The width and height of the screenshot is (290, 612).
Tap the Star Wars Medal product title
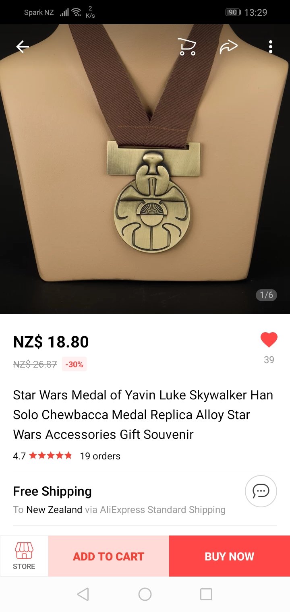143,415
